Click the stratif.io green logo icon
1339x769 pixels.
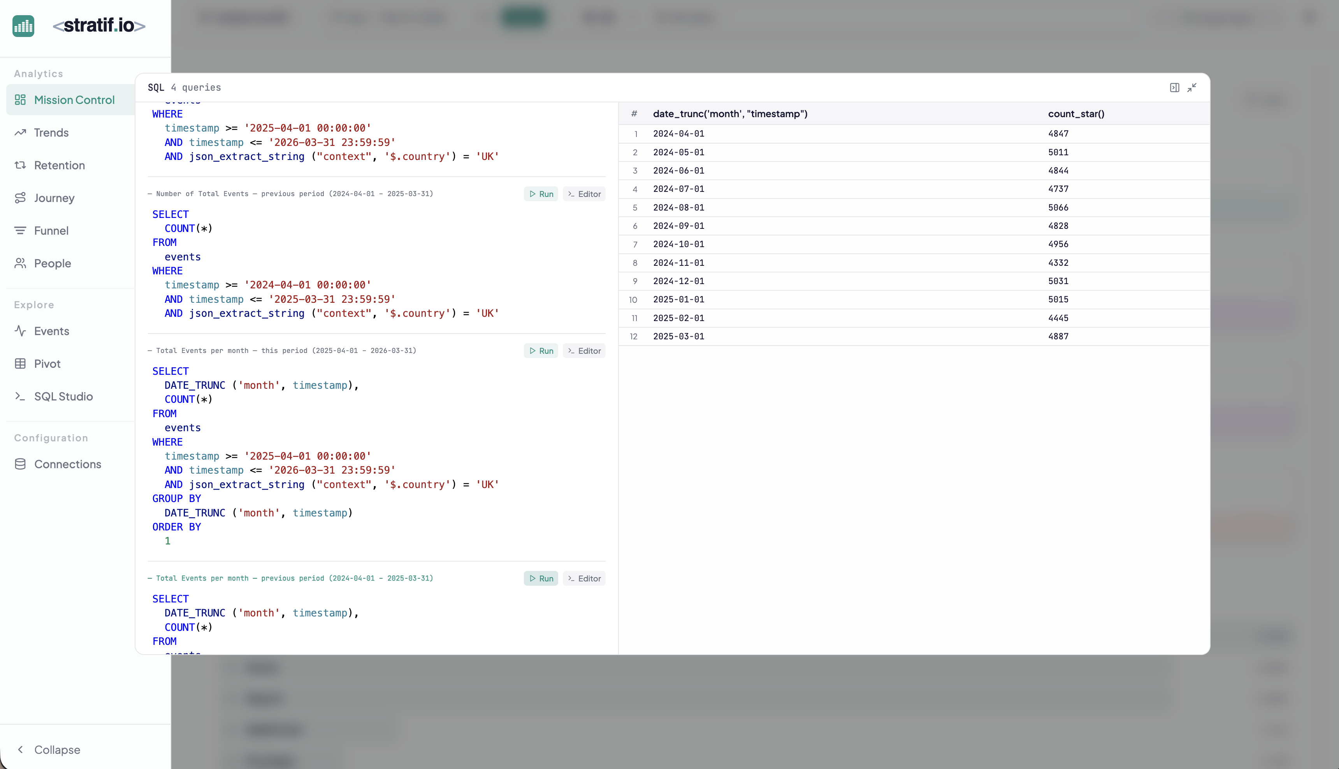tap(23, 26)
